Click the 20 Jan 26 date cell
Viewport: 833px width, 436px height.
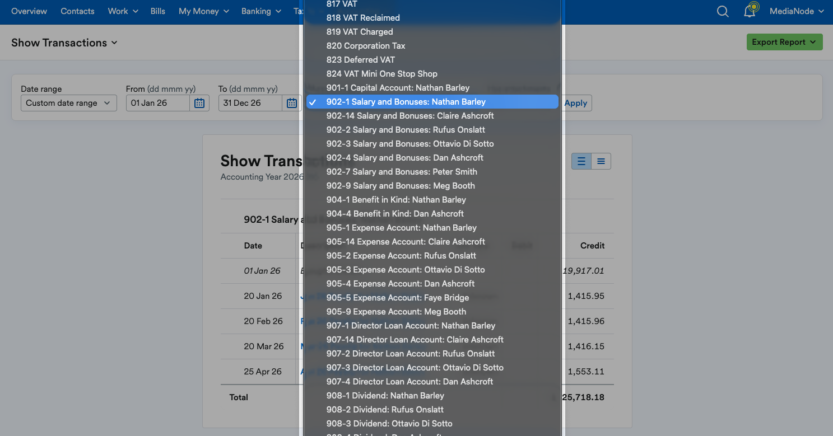coord(263,296)
